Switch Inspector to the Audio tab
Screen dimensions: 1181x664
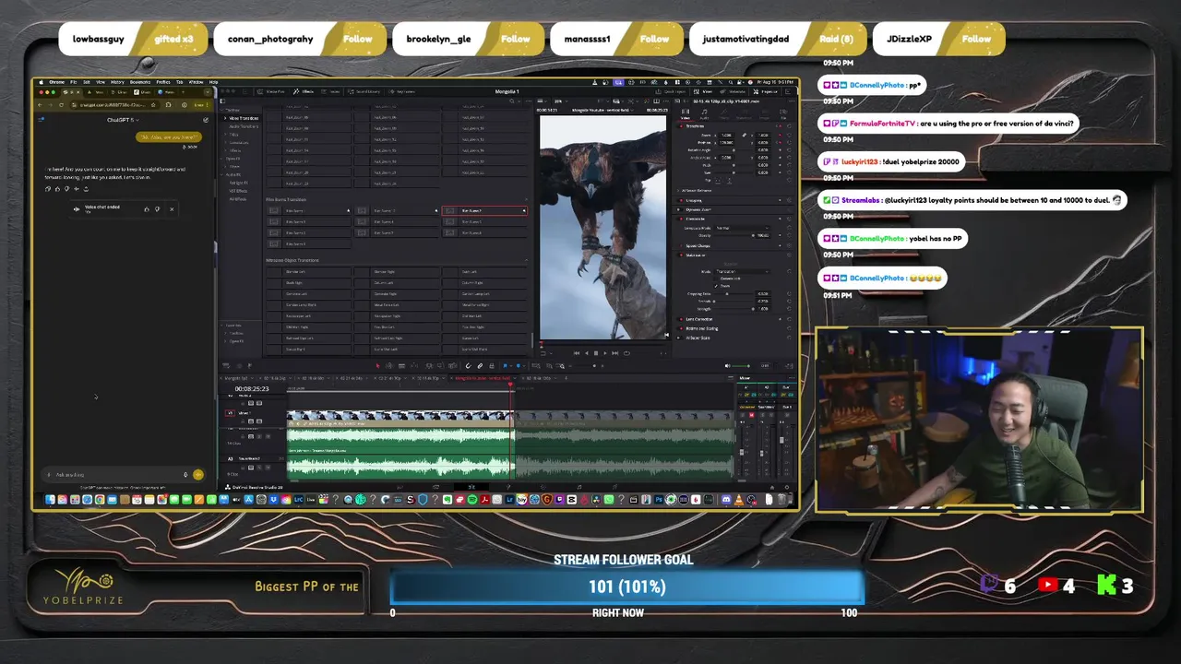click(704, 113)
